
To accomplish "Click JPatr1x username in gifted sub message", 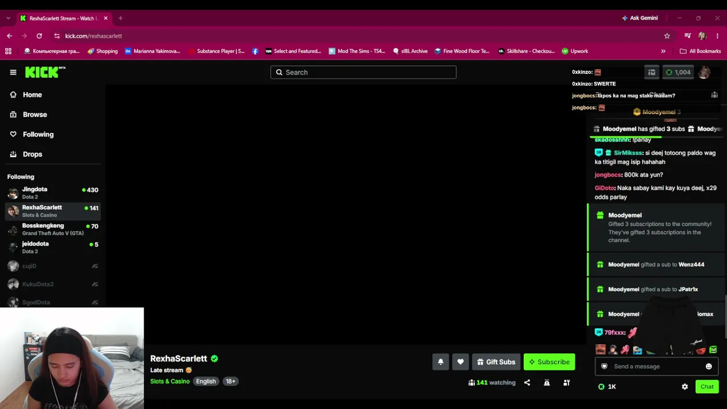I will click(x=688, y=290).
